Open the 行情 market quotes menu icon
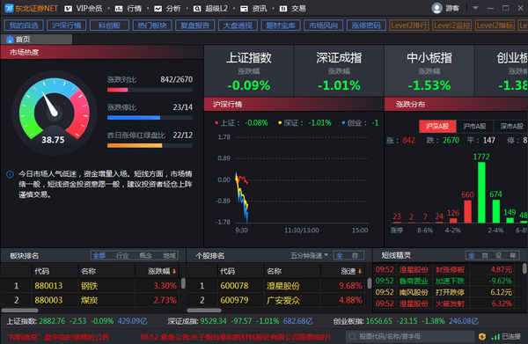 pyautogui.click(x=119, y=9)
